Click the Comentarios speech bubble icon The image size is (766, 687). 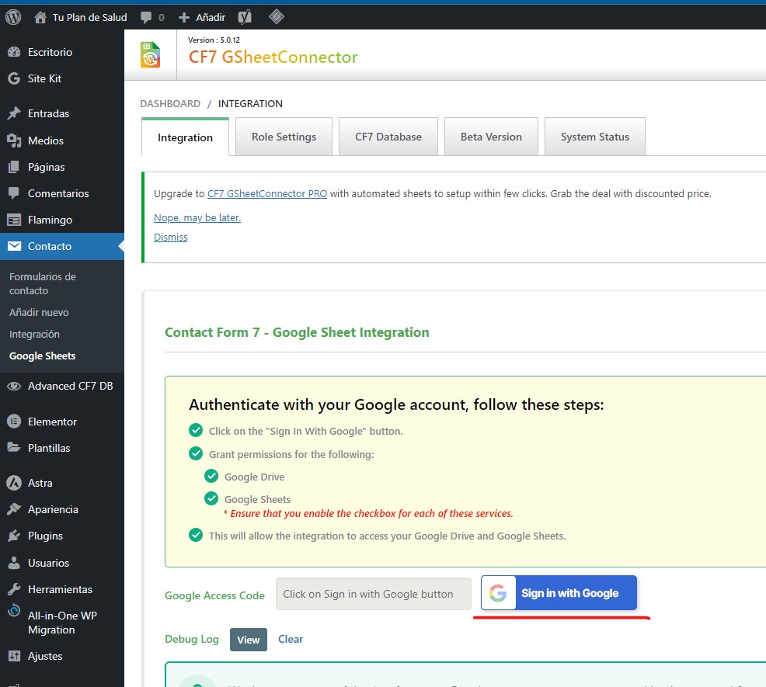click(x=14, y=193)
